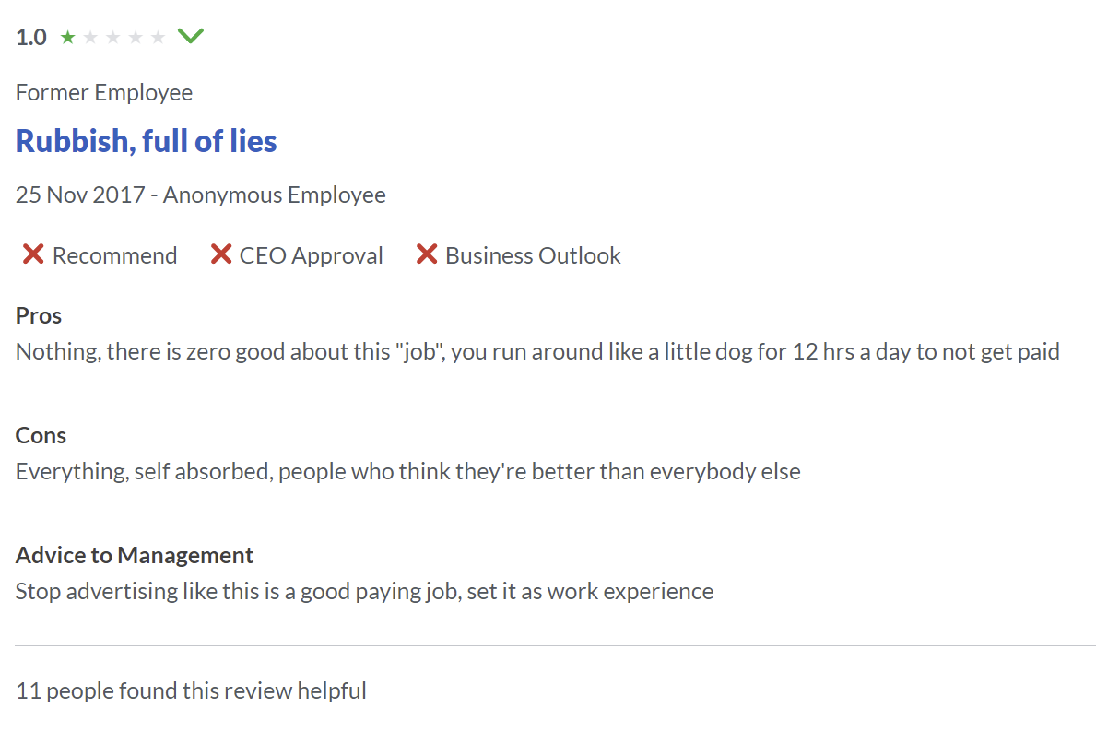Click the fourth grey star
The image size is (1096, 743).
coord(136,37)
